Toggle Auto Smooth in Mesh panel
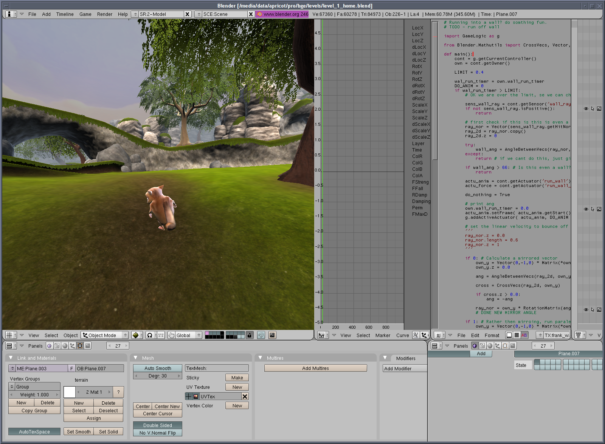The image size is (605, 444). [x=158, y=368]
